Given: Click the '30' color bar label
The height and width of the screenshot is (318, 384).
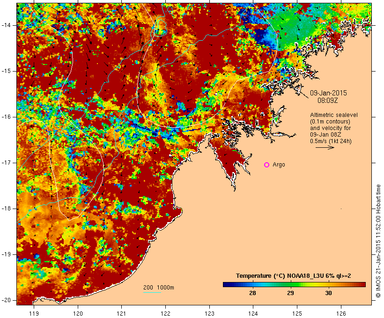Looking at the screenshot, I should click(x=328, y=293).
